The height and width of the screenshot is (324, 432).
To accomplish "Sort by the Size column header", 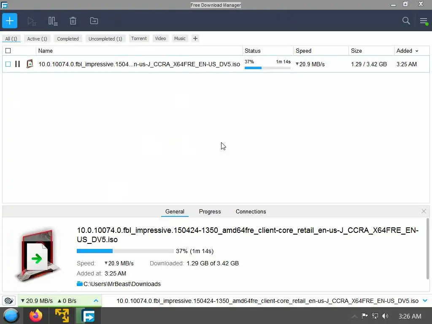I will [x=371, y=51].
